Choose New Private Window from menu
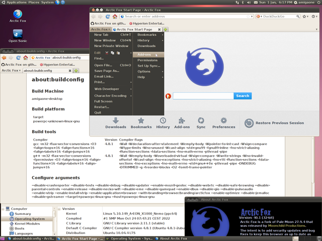This screenshot has height=241, width=322. [111, 46]
